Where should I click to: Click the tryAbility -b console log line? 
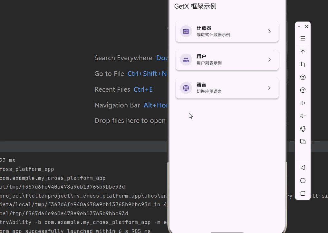pyautogui.click(x=83, y=222)
